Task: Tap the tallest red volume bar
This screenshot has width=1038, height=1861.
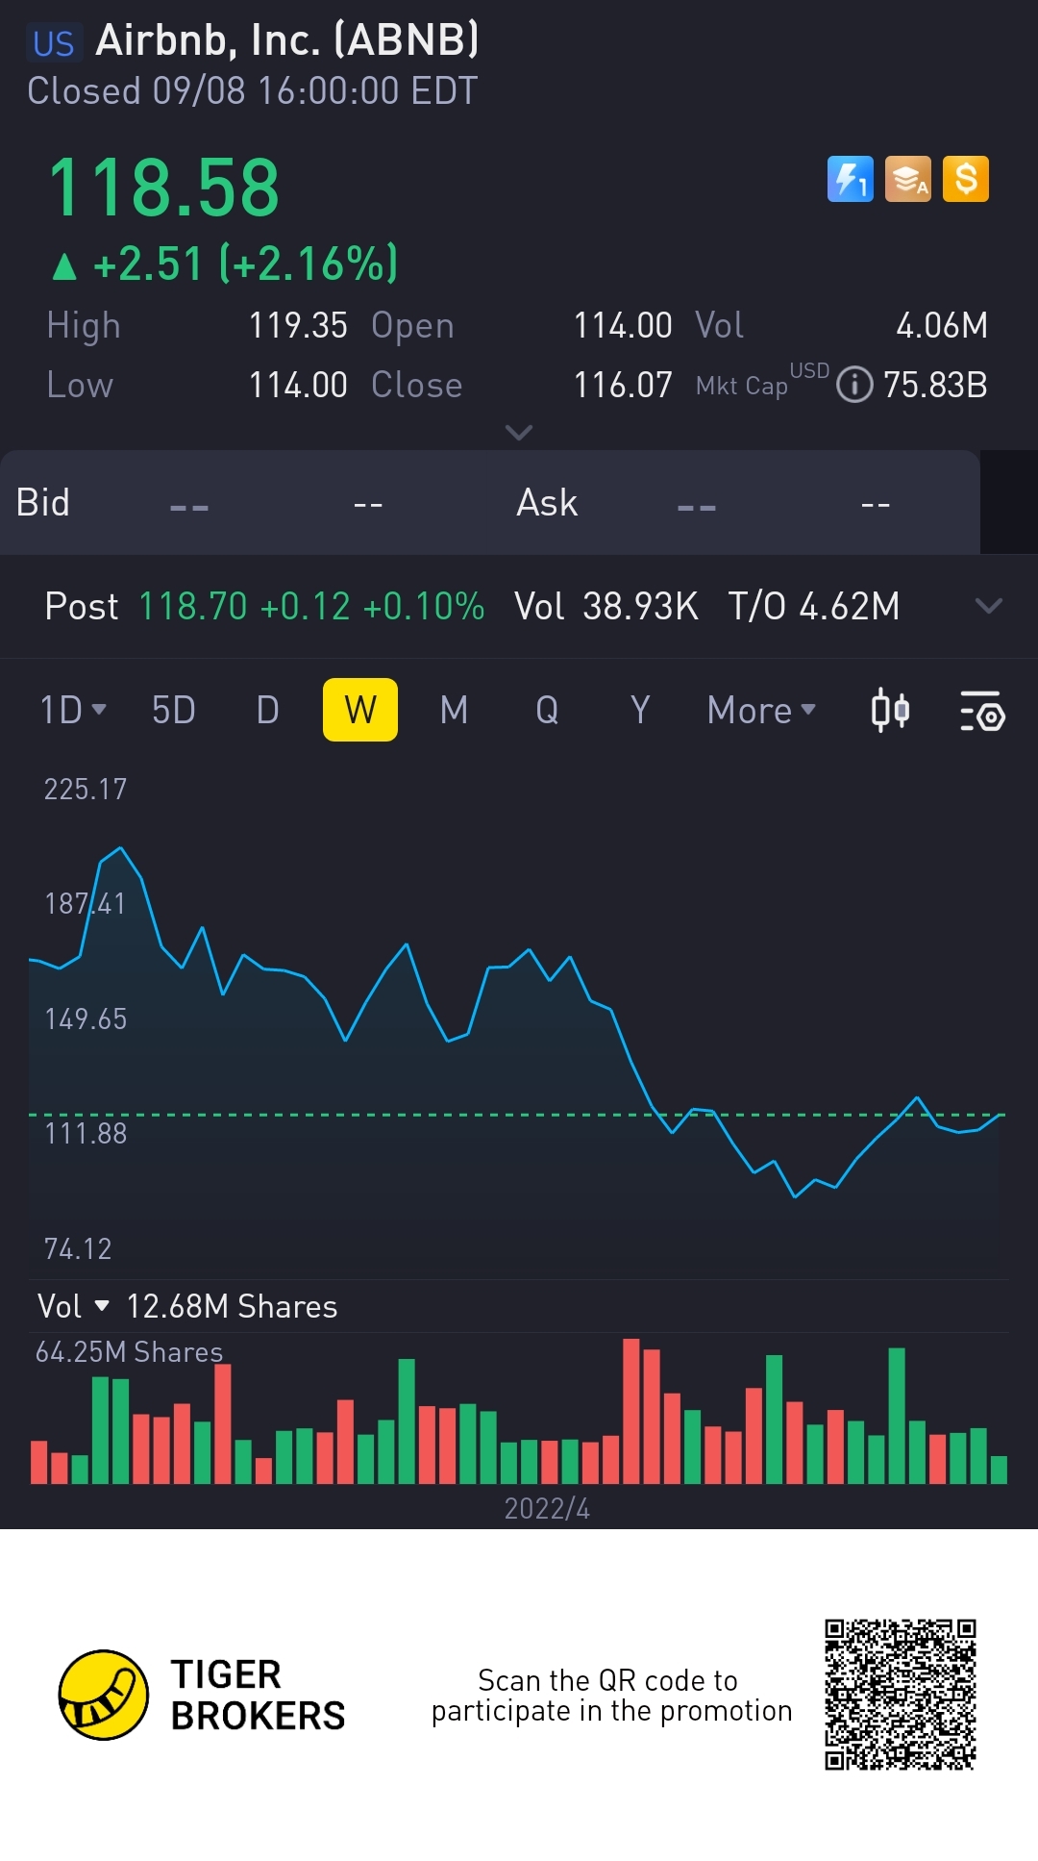Action: (x=631, y=1410)
